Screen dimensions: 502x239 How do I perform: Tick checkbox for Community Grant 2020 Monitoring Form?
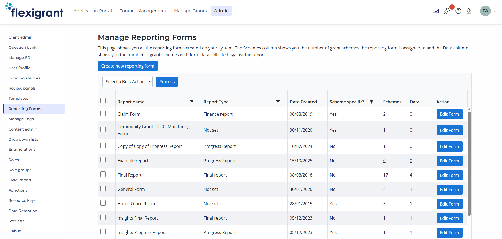pyautogui.click(x=103, y=129)
